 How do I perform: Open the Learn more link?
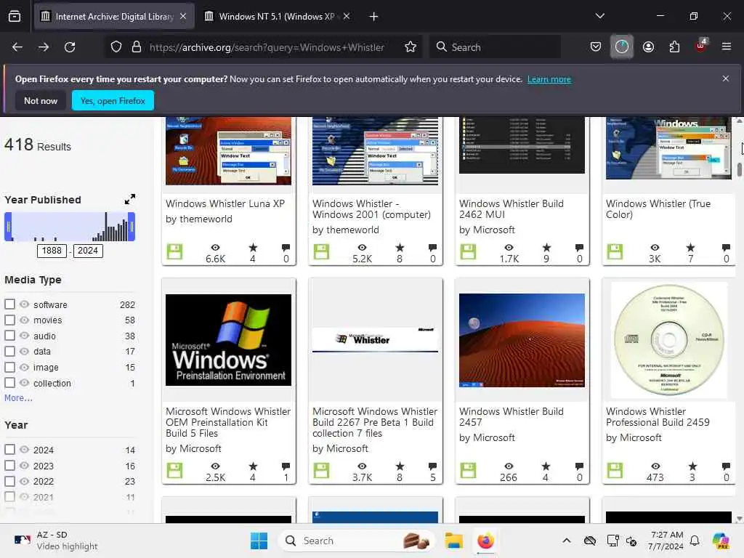click(x=549, y=79)
